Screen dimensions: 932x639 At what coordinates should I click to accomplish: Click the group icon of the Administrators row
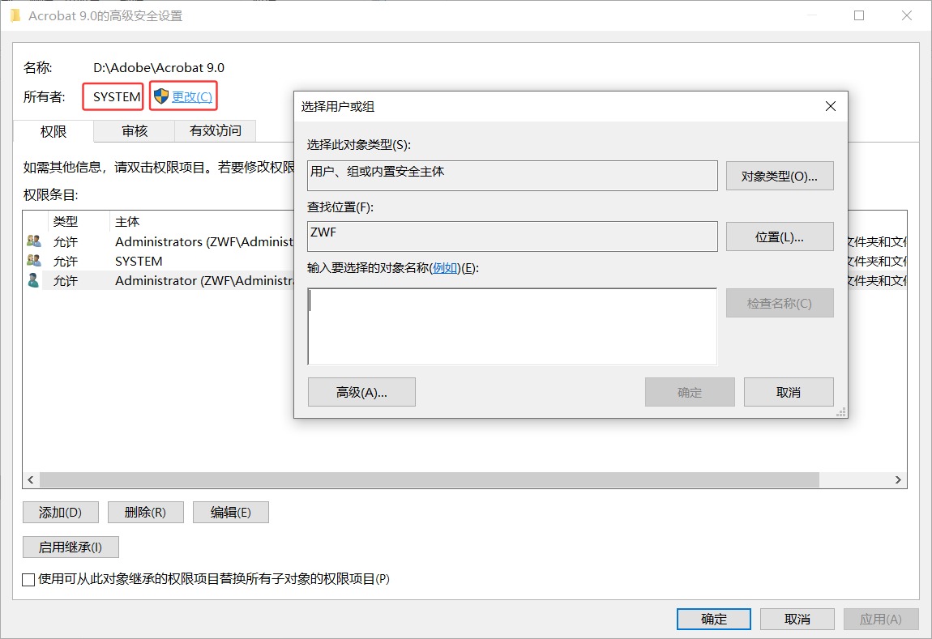click(34, 241)
